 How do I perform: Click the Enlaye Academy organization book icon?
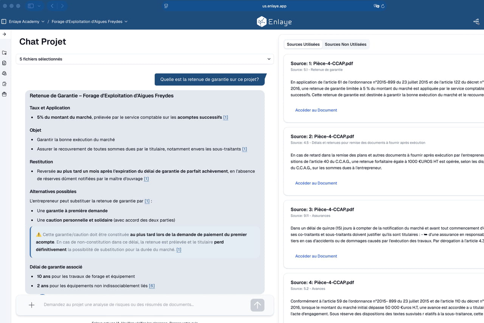click(4, 22)
